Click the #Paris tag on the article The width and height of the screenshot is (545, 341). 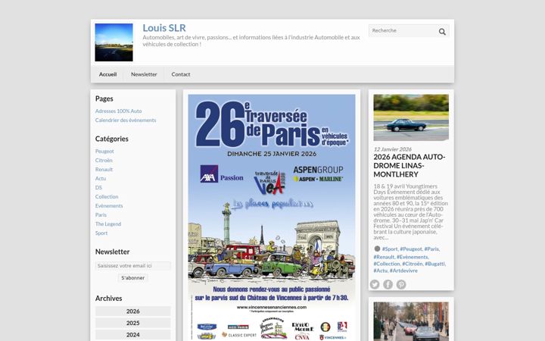click(432, 249)
